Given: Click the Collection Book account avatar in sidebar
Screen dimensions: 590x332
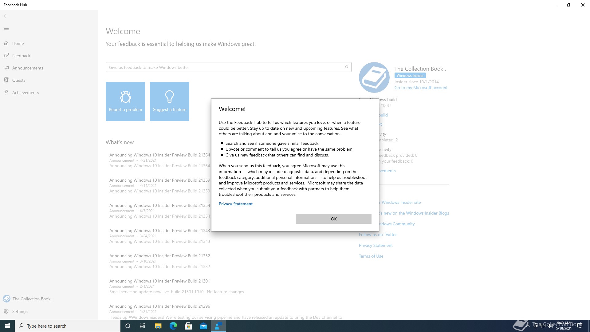Looking at the screenshot, I should (x=6, y=299).
